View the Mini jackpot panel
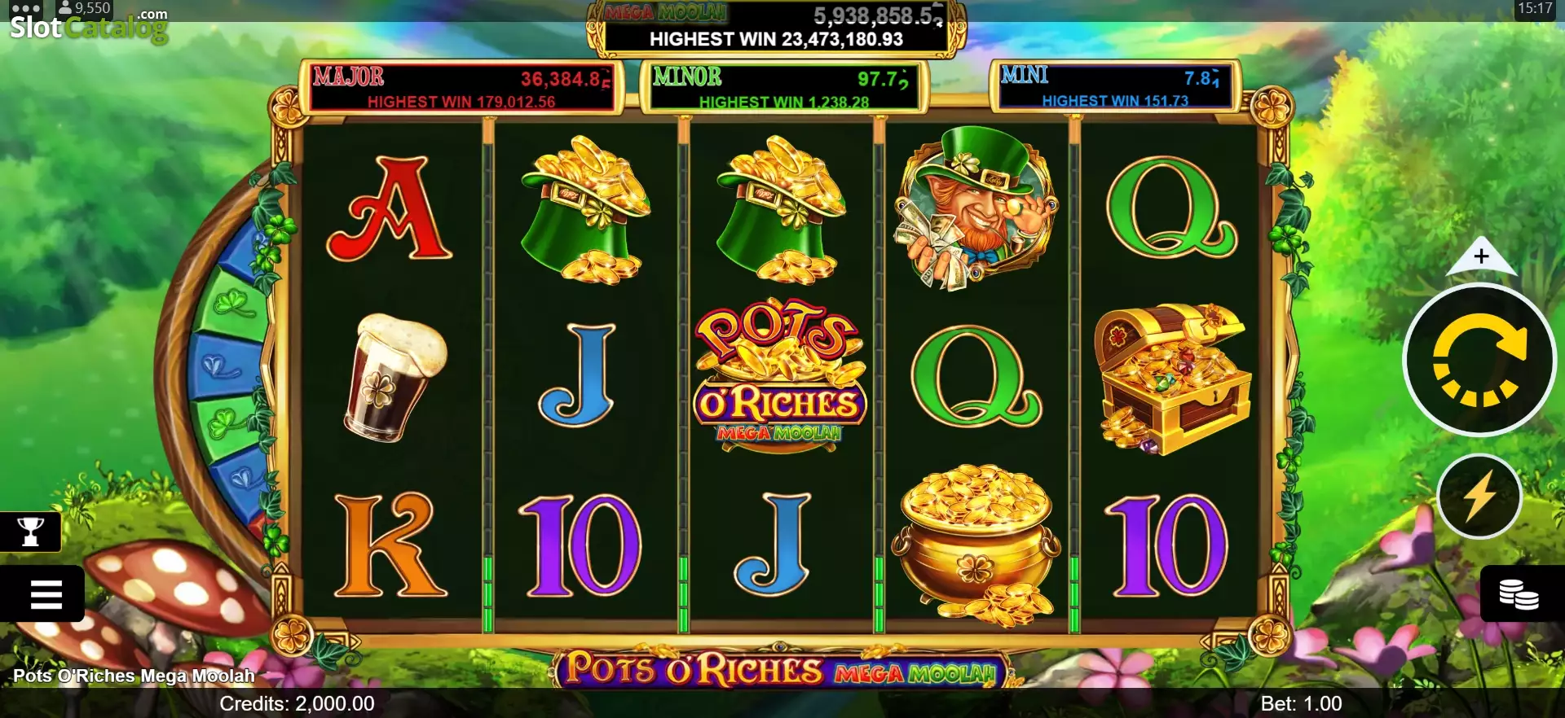1565x718 pixels. tap(1115, 85)
